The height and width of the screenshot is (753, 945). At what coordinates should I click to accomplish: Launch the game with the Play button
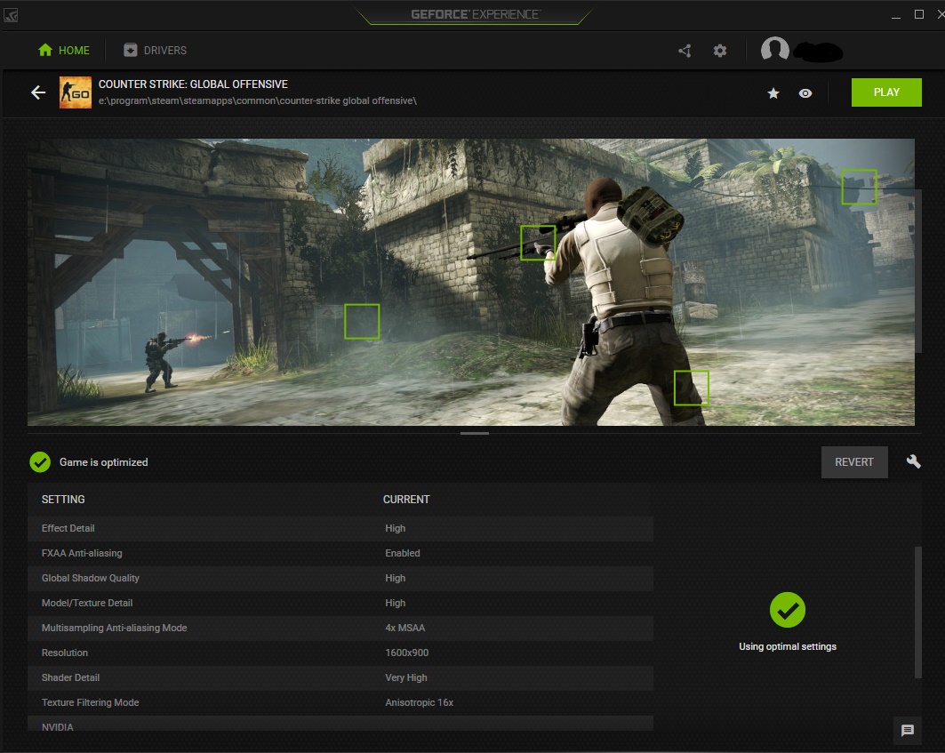[886, 92]
